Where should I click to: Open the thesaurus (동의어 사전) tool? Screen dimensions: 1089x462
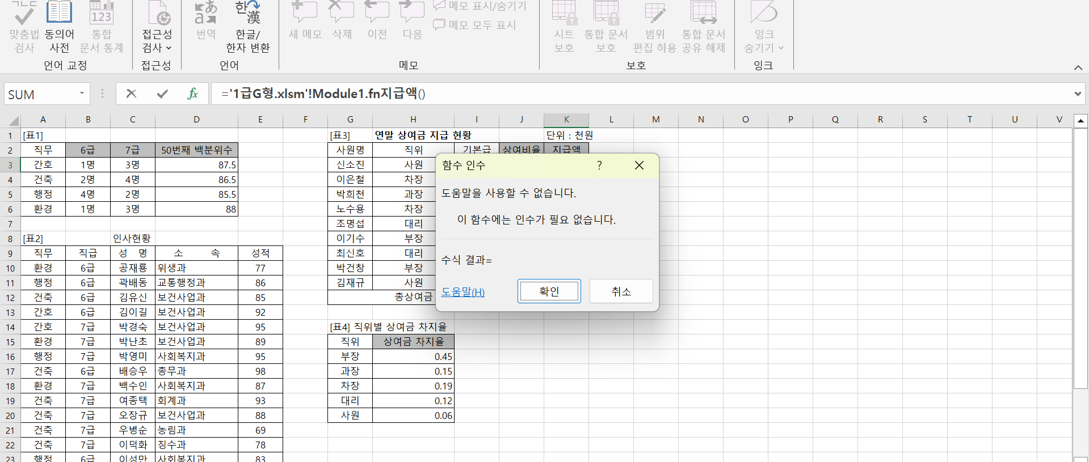point(59,14)
